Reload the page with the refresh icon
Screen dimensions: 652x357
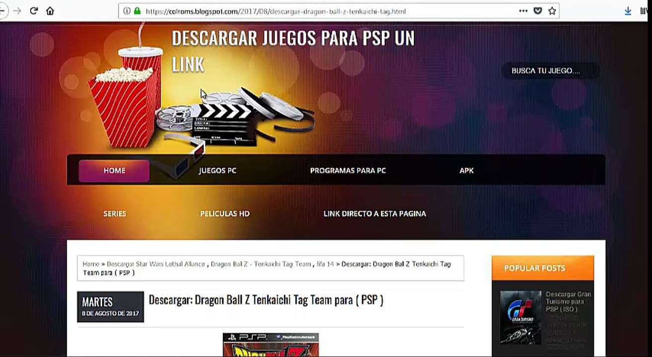click(34, 10)
